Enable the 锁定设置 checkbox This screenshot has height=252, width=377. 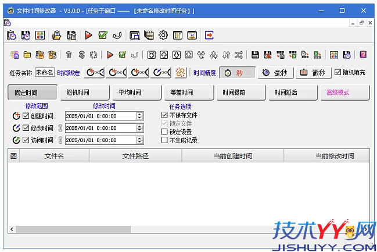click(164, 132)
